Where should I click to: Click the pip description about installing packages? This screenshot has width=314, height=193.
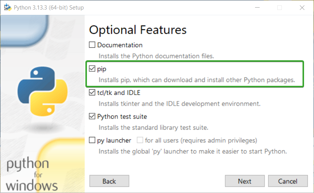pyautogui.click(x=197, y=80)
